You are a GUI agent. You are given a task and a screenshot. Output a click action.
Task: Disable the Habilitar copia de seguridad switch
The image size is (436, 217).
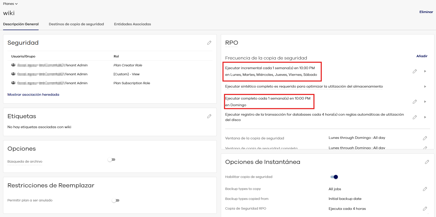tap(334, 177)
